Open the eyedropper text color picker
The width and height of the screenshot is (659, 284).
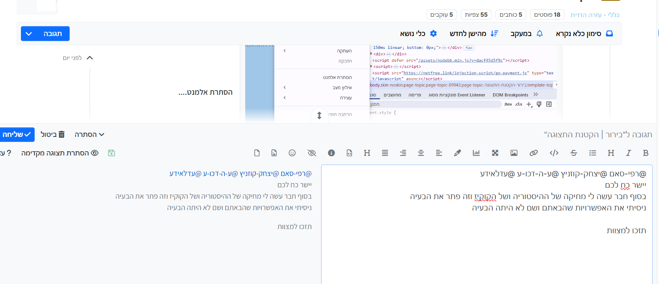[x=457, y=153]
